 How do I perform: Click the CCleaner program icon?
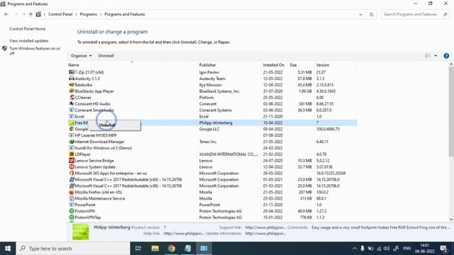coord(72,98)
